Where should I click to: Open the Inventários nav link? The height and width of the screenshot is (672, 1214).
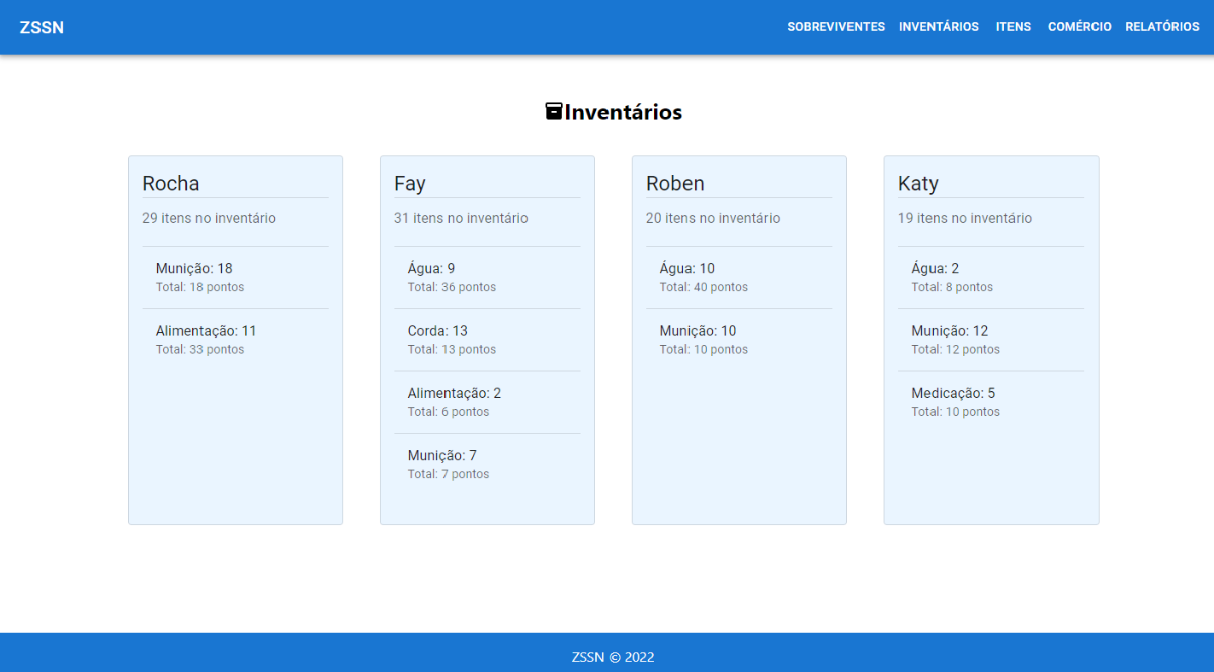938,26
